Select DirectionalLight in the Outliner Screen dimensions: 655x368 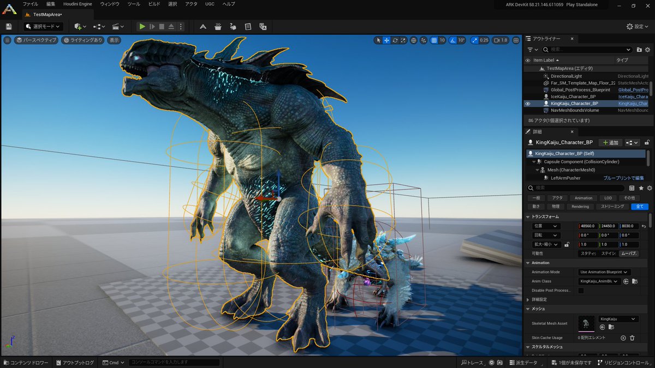pyautogui.click(x=566, y=76)
